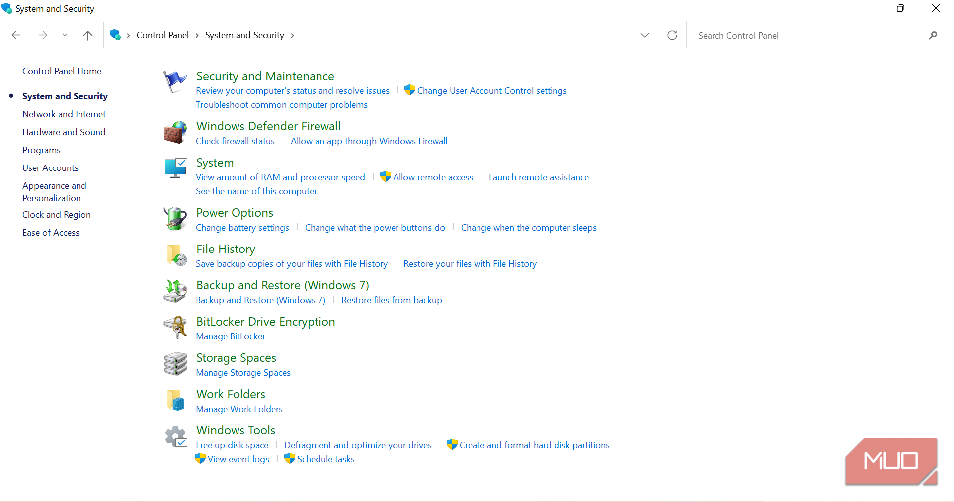Open the Programs category

[41, 150]
